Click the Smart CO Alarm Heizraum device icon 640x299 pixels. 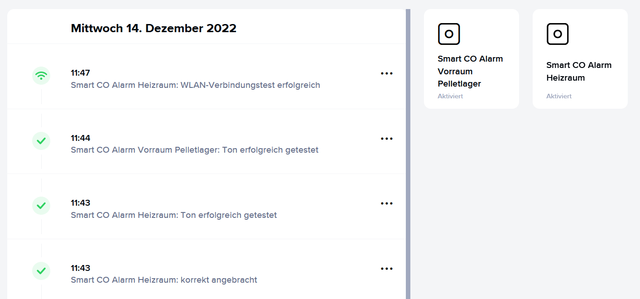click(x=558, y=34)
